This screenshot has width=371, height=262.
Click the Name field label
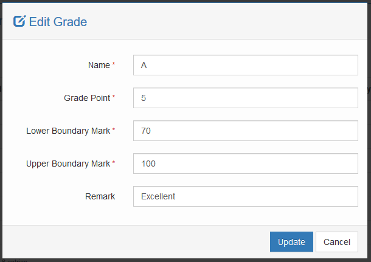(99, 65)
